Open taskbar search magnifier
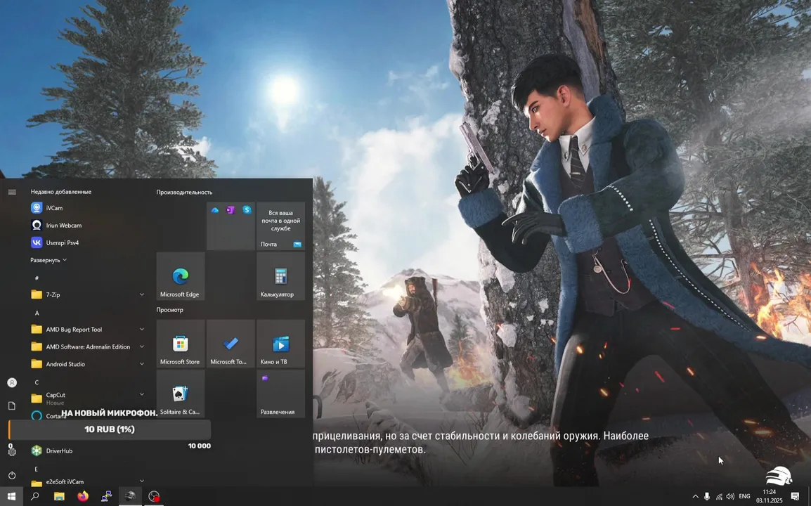The image size is (811, 506). pos(34,496)
